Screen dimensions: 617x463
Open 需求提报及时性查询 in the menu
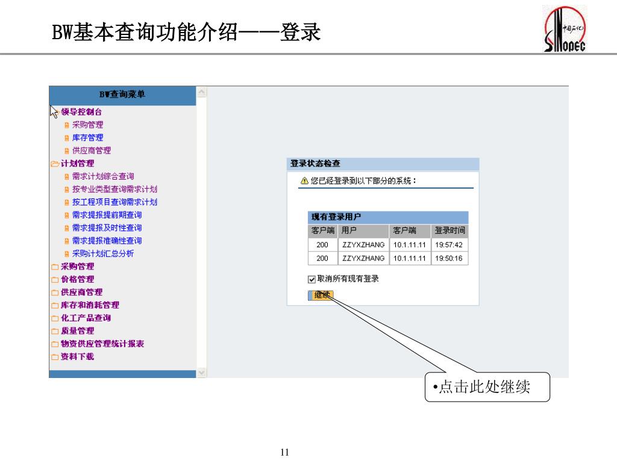pos(107,228)
